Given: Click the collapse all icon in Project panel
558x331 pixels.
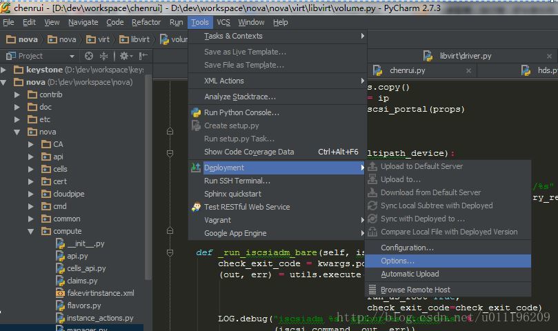Looking at the screenshot, I should 103,56.
